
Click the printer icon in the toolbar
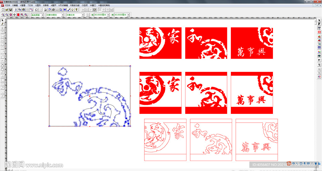[53, 10]
